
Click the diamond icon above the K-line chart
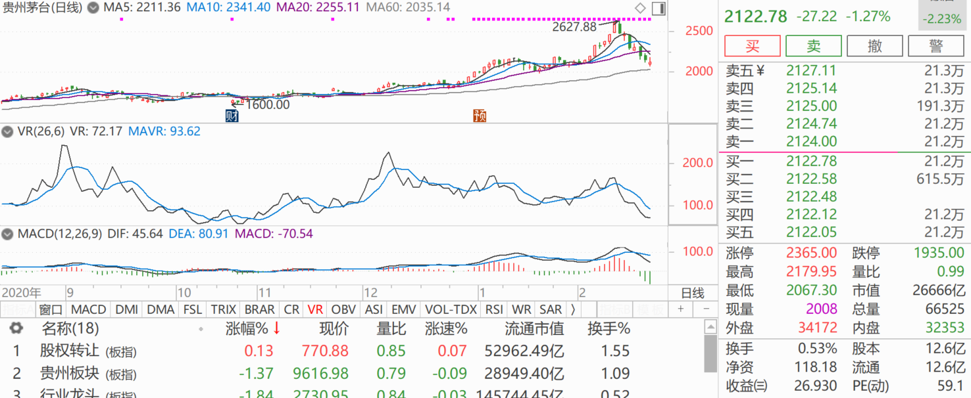point(640,8)
